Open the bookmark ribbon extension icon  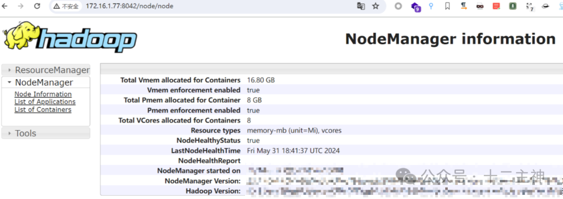click(447, 6)
